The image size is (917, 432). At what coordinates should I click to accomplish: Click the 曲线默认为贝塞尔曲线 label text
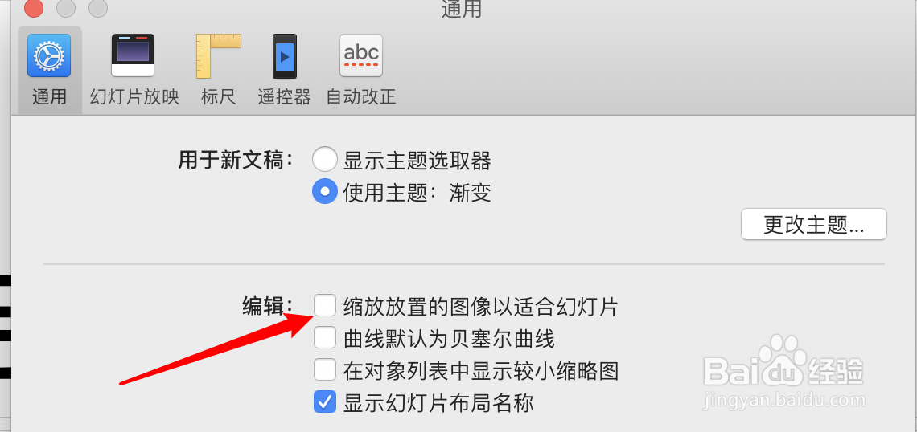449,338
